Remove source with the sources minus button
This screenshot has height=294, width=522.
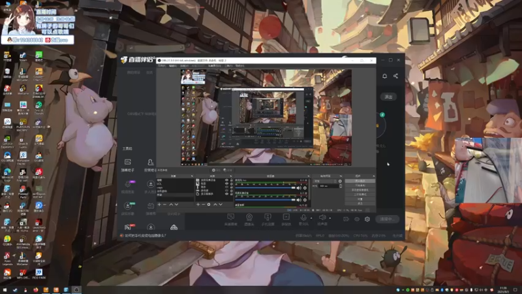point(204,204)
